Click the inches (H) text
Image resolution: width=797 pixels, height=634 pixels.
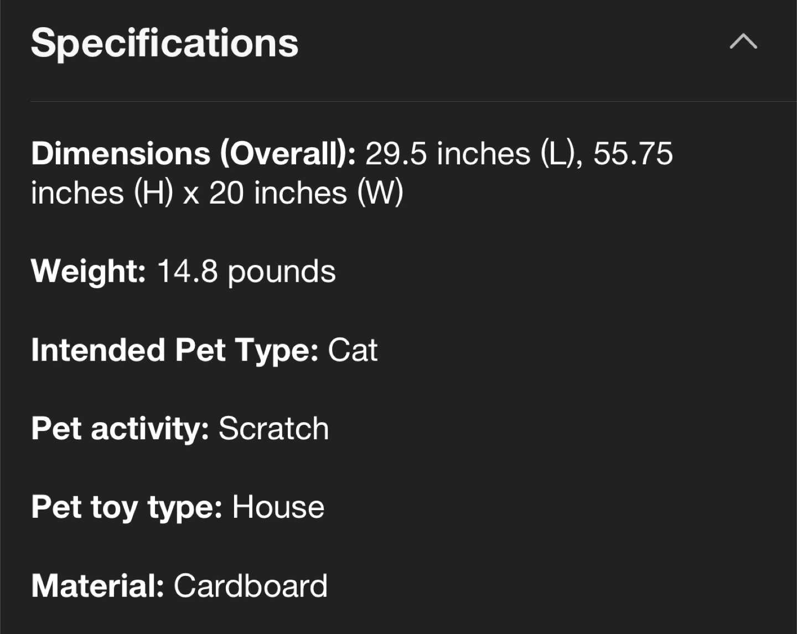tap(102, 193)
